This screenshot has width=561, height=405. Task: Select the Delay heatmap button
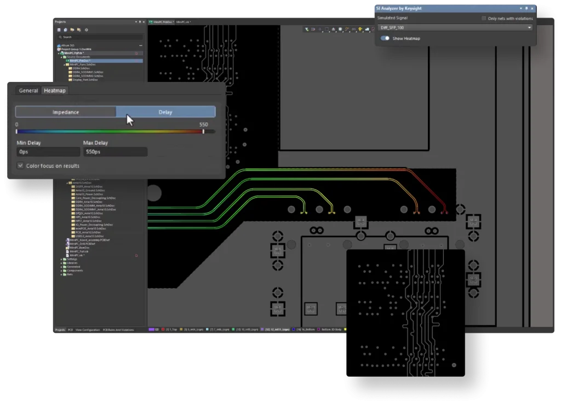[x=165, y=112]
